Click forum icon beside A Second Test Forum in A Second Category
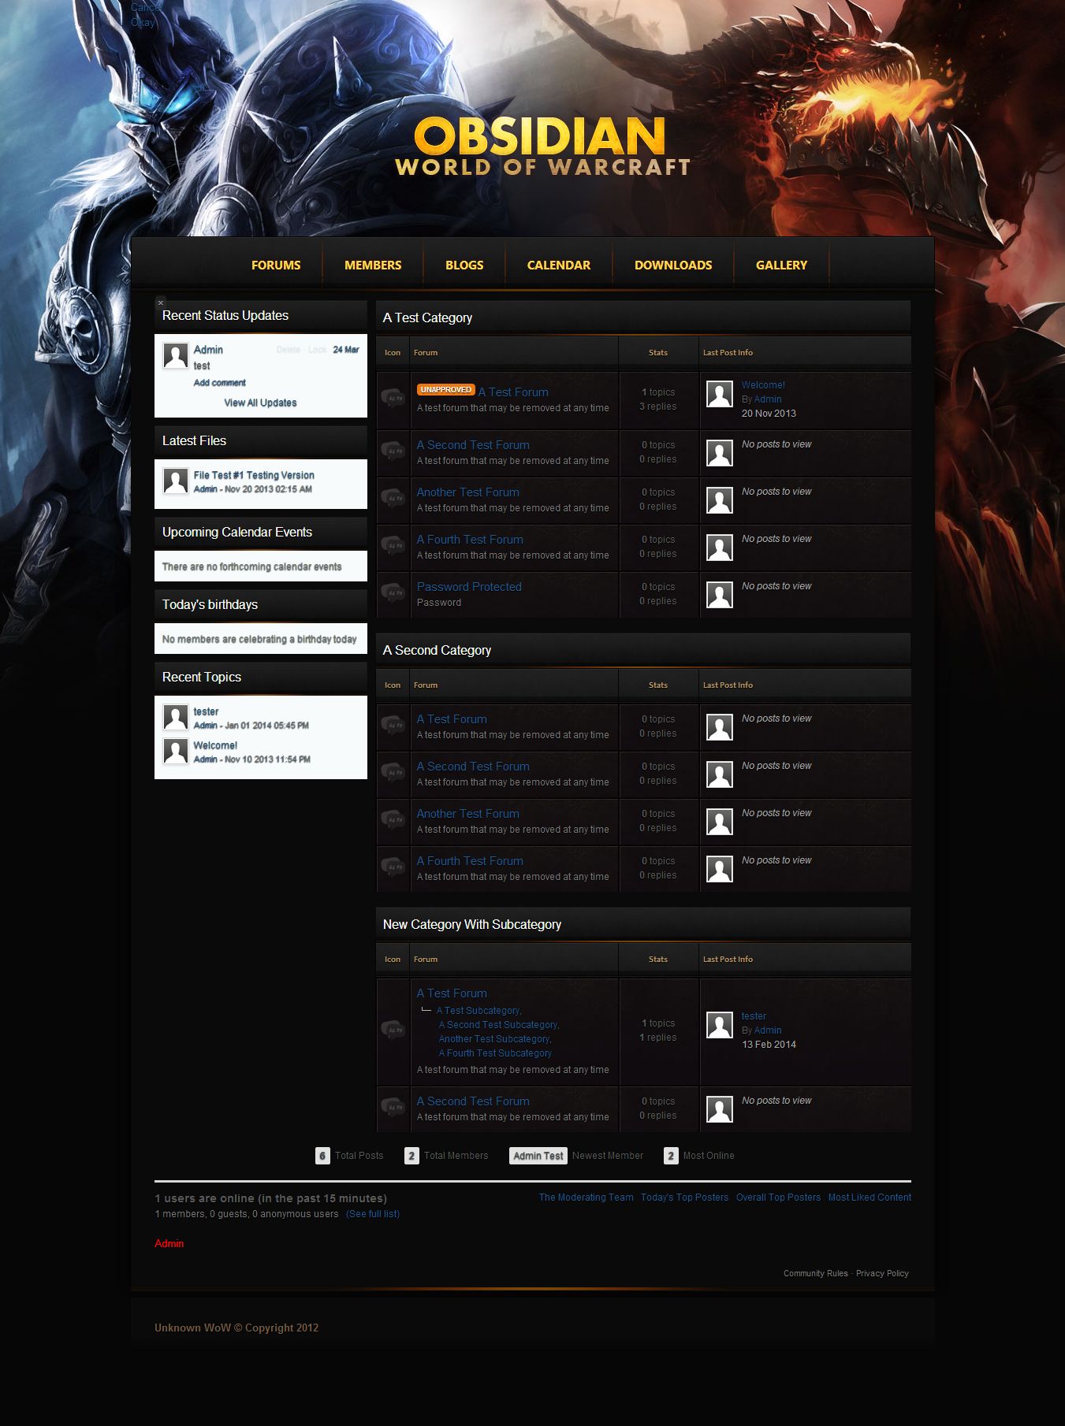 click(x=393, y=773)
